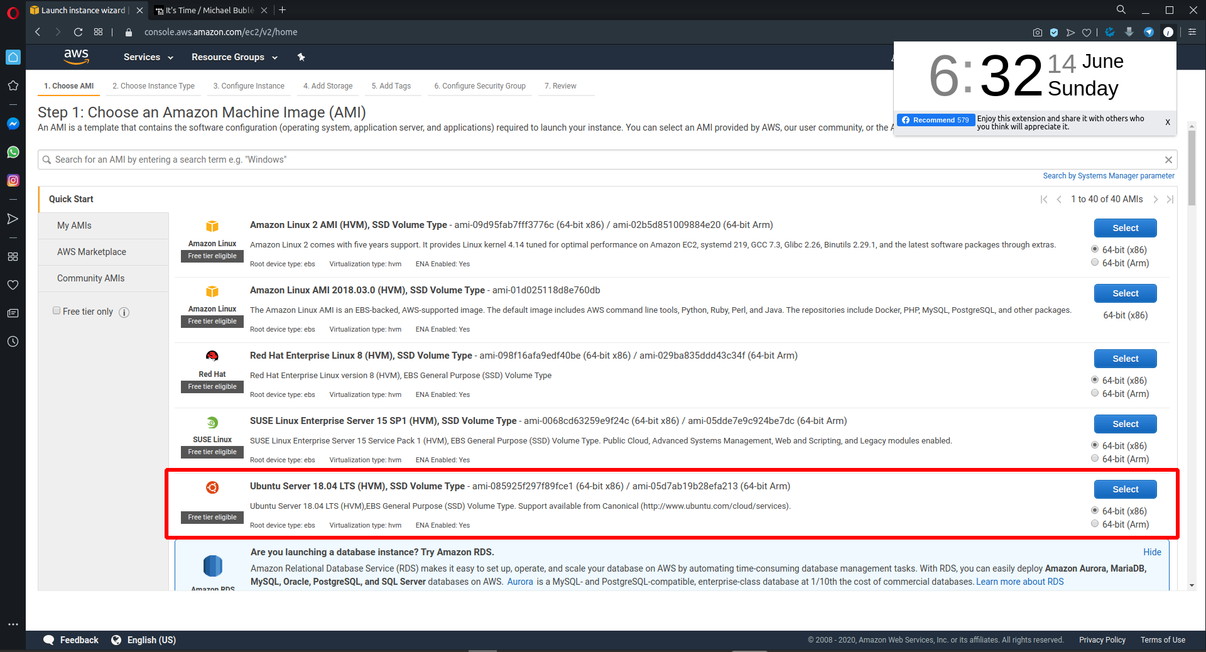
Task: Open the Opera sidebar home icon
Action: pos(13,57)
